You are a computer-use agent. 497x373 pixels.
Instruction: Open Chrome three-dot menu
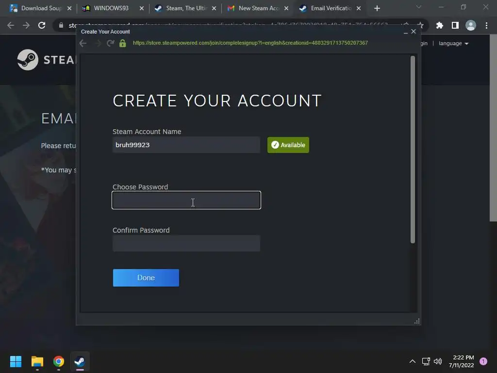click(x=486, y=25)
